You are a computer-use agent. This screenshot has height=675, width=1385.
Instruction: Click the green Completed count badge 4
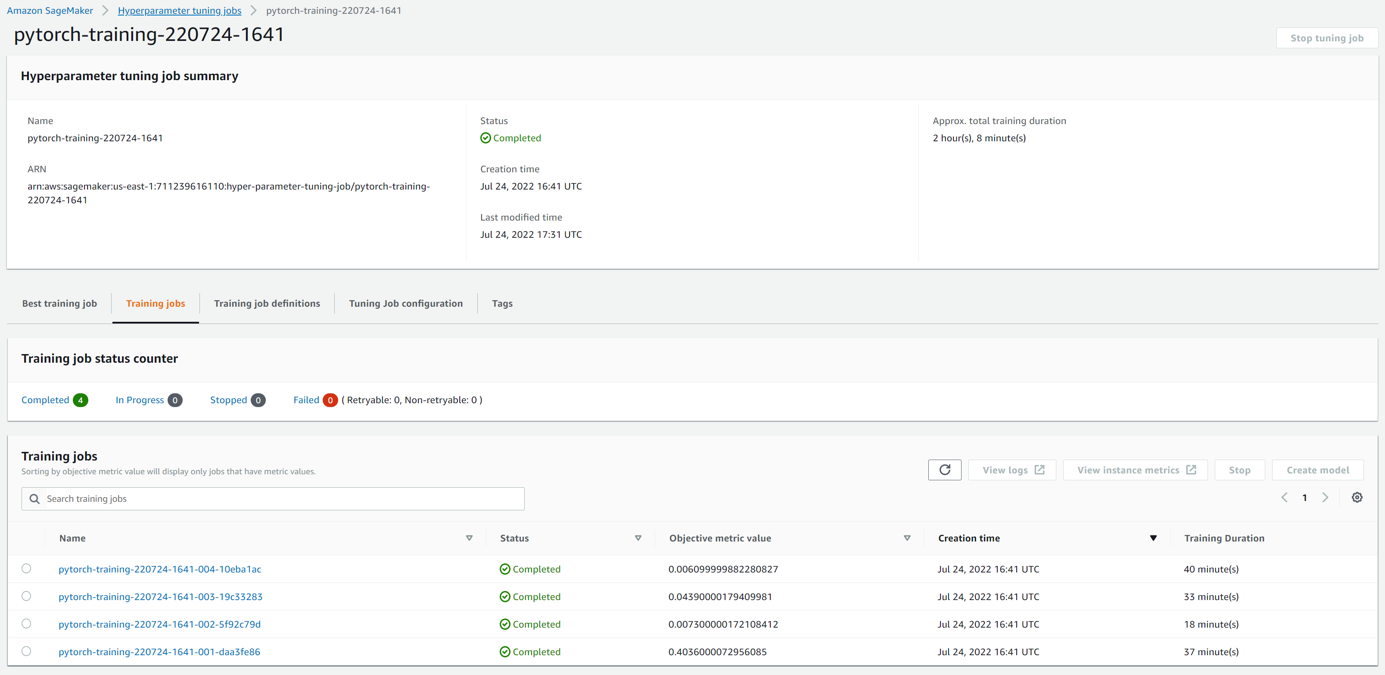tap(81, 400)
